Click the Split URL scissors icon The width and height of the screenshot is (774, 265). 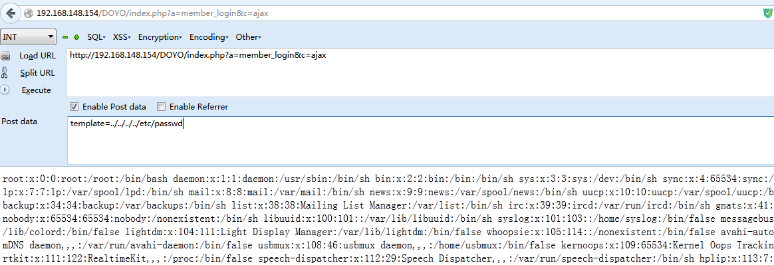tap(5, 73)
